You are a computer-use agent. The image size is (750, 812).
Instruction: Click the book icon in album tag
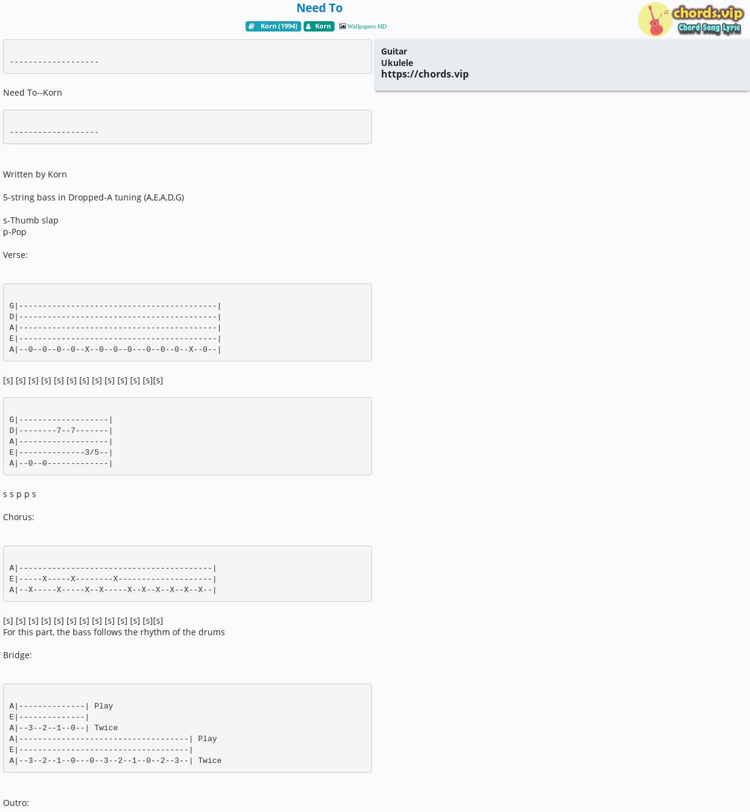(x=252, y=26)
